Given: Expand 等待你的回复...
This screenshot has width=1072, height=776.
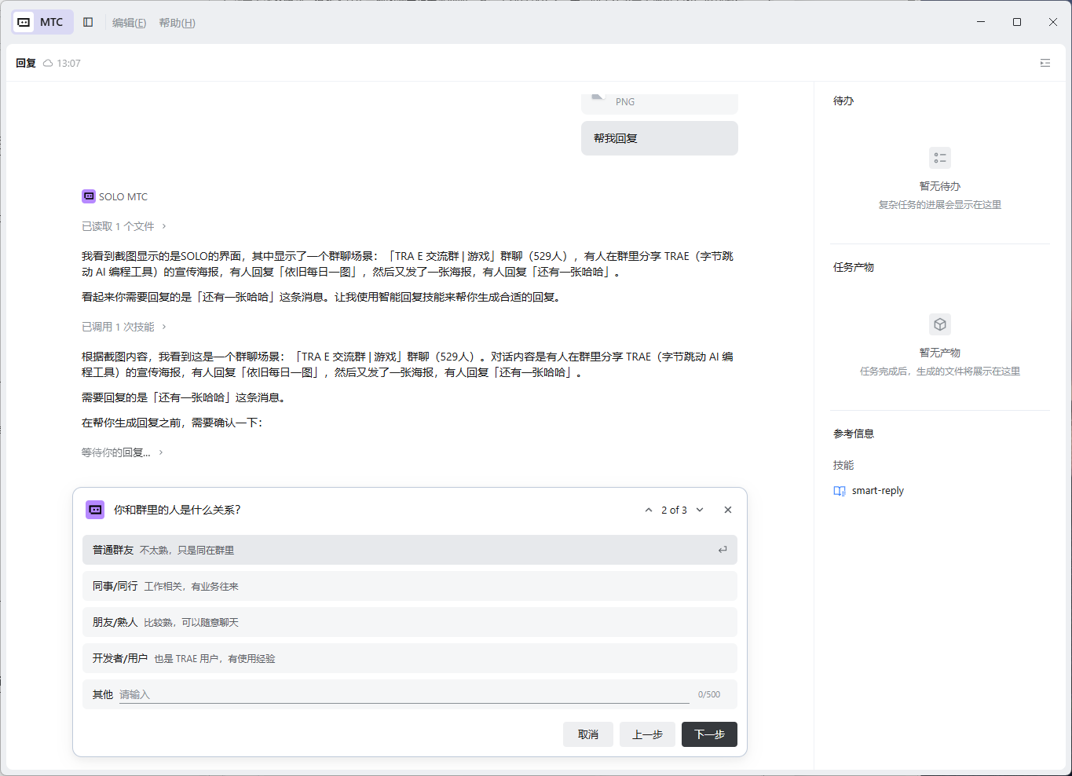Looking at the screenshot, I should coord(123,452).
